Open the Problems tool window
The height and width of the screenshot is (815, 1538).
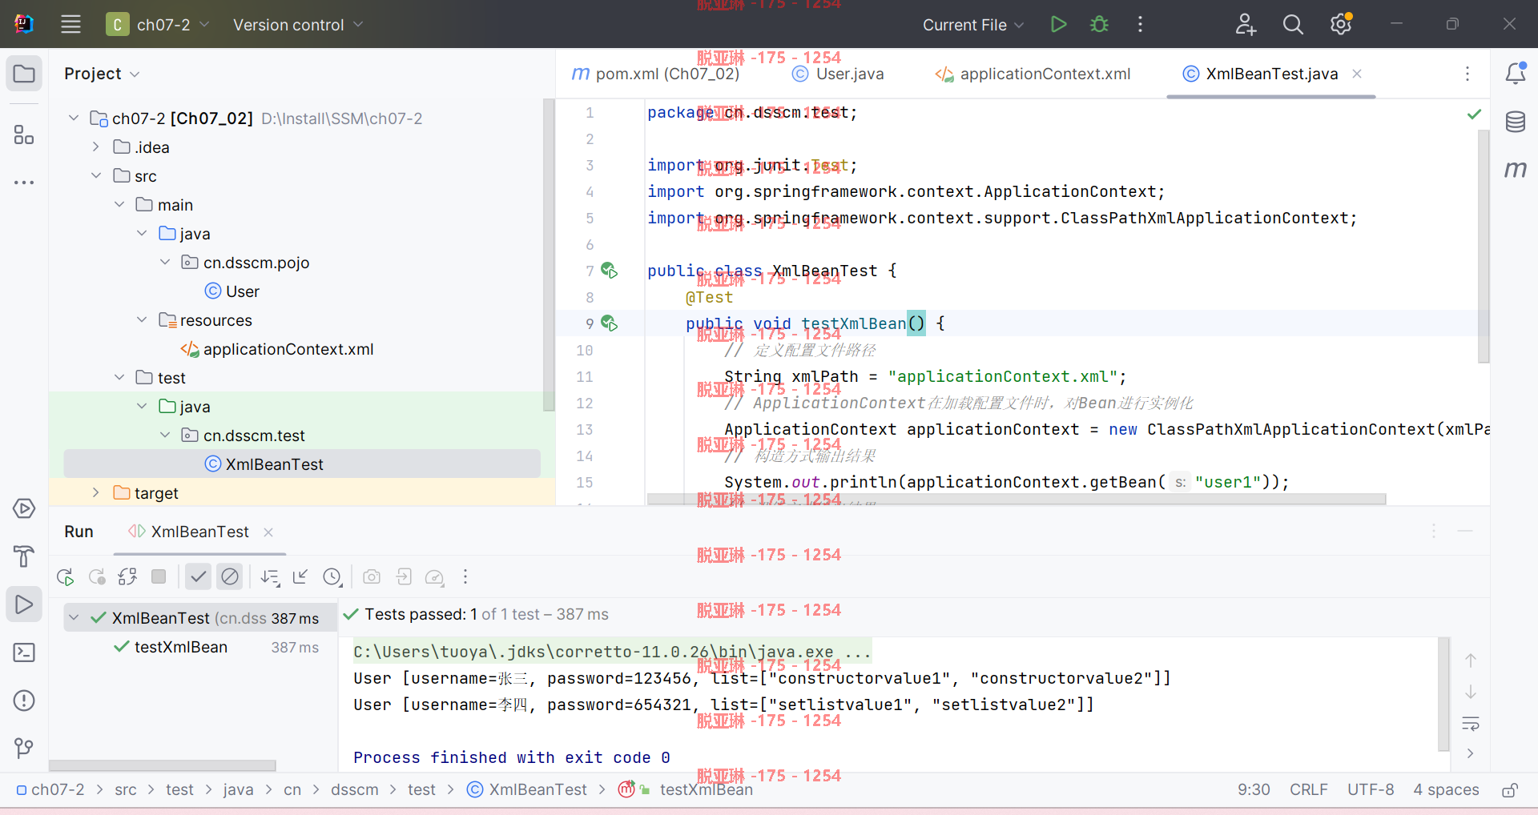click(24, 701)
